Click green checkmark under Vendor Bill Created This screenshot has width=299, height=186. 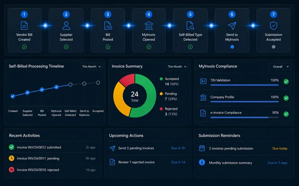pos(24,47)
